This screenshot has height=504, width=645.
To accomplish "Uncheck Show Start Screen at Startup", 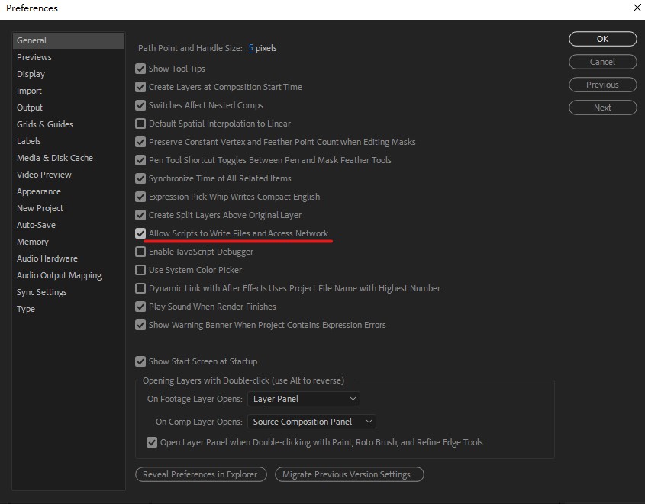I will click(140, 361).
